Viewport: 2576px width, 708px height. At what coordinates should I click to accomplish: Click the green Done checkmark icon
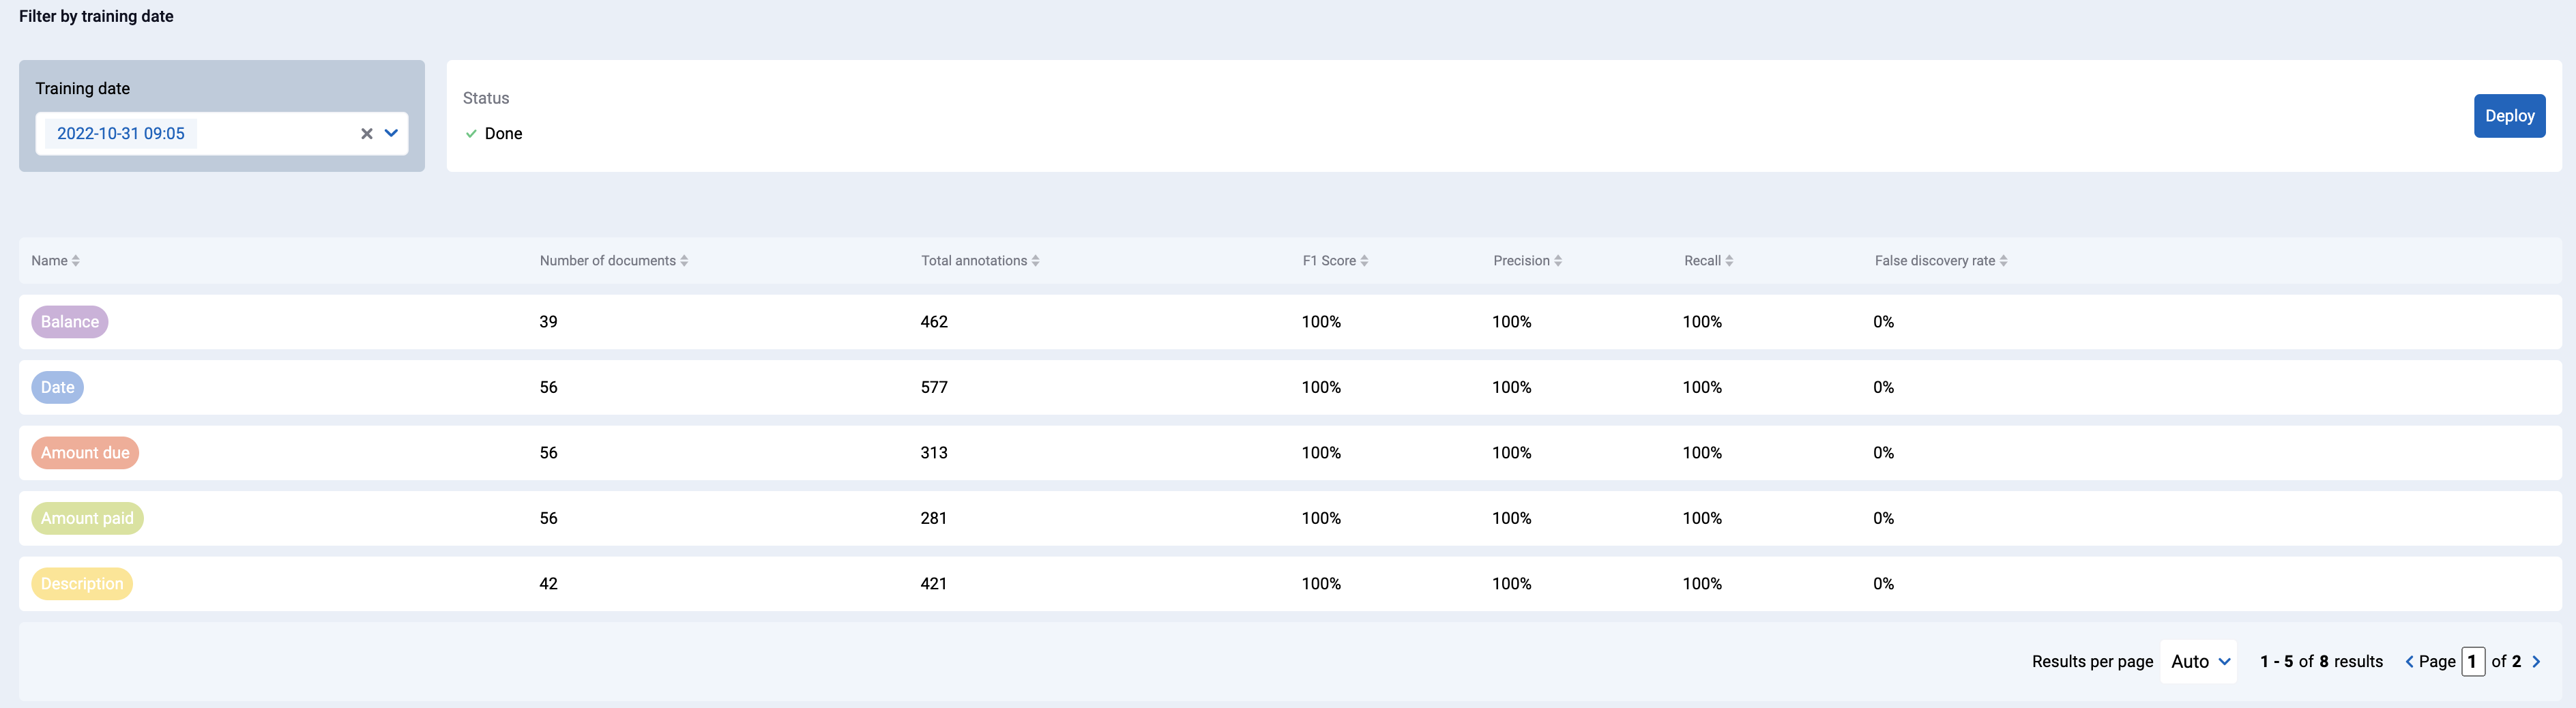coord(471,134)
